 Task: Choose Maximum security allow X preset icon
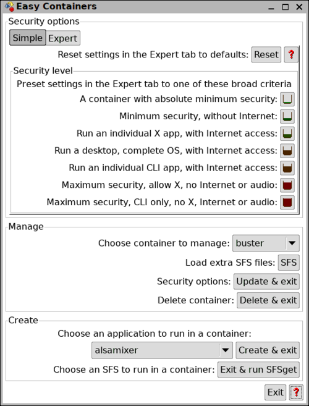pos(287,185)
